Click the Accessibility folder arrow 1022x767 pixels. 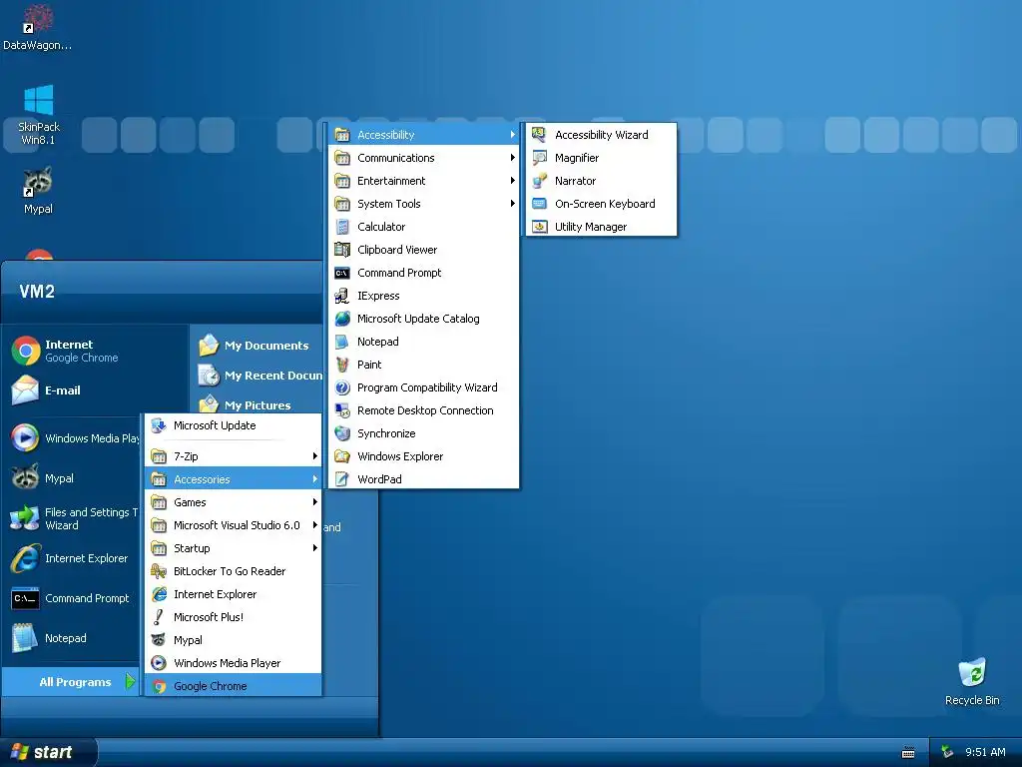(512, 135)
